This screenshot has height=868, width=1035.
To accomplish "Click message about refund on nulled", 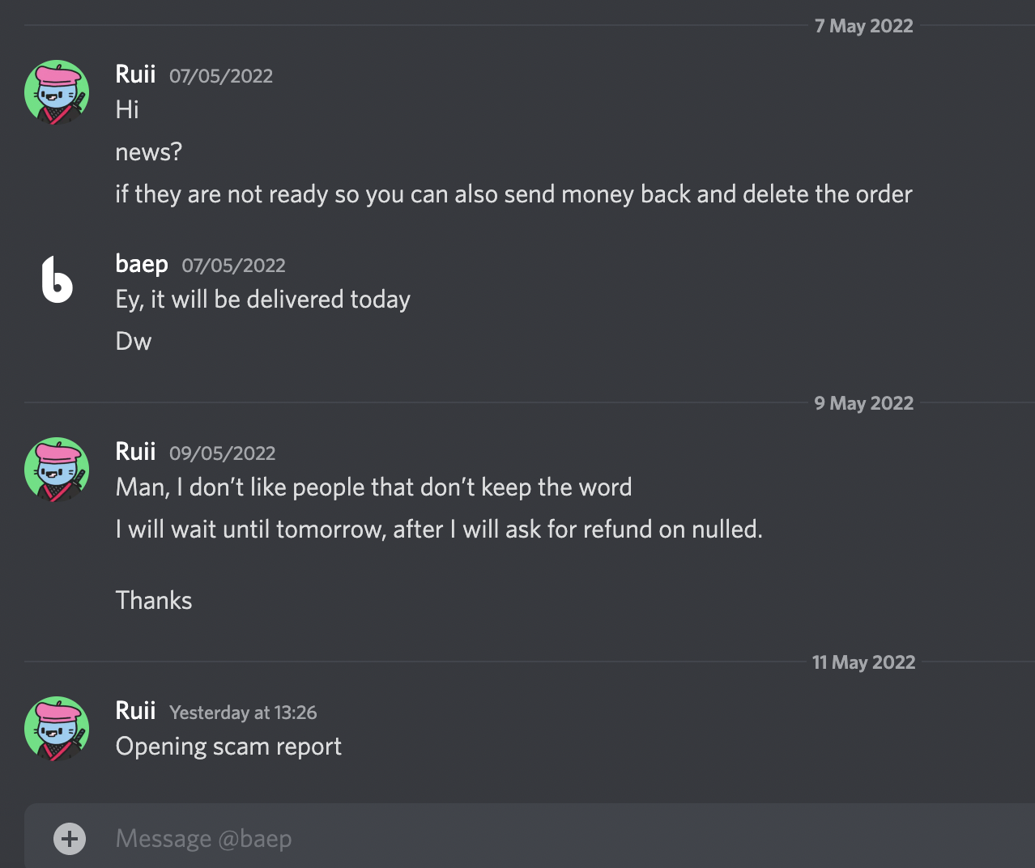I will click(439, 530).
